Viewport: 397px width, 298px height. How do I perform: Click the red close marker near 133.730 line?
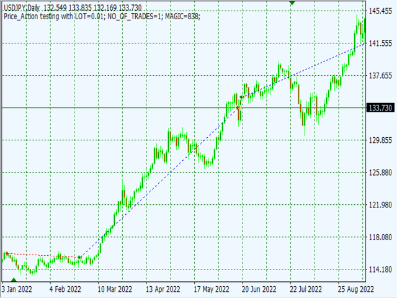238,108
